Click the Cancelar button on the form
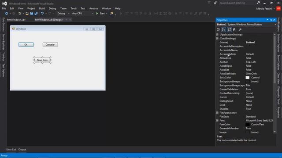282x158 pixels. (x=50, y=45)
